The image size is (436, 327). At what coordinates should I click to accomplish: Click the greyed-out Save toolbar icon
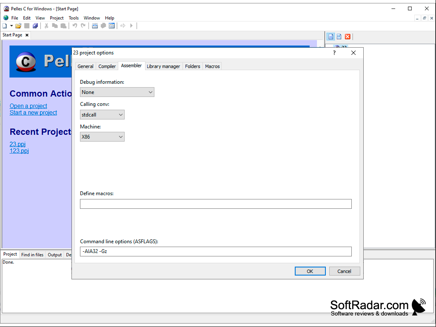[x=27, y=26]
